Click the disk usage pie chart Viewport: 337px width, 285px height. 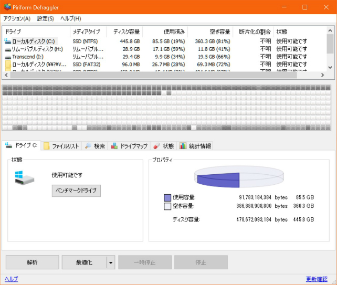[239, 177]
